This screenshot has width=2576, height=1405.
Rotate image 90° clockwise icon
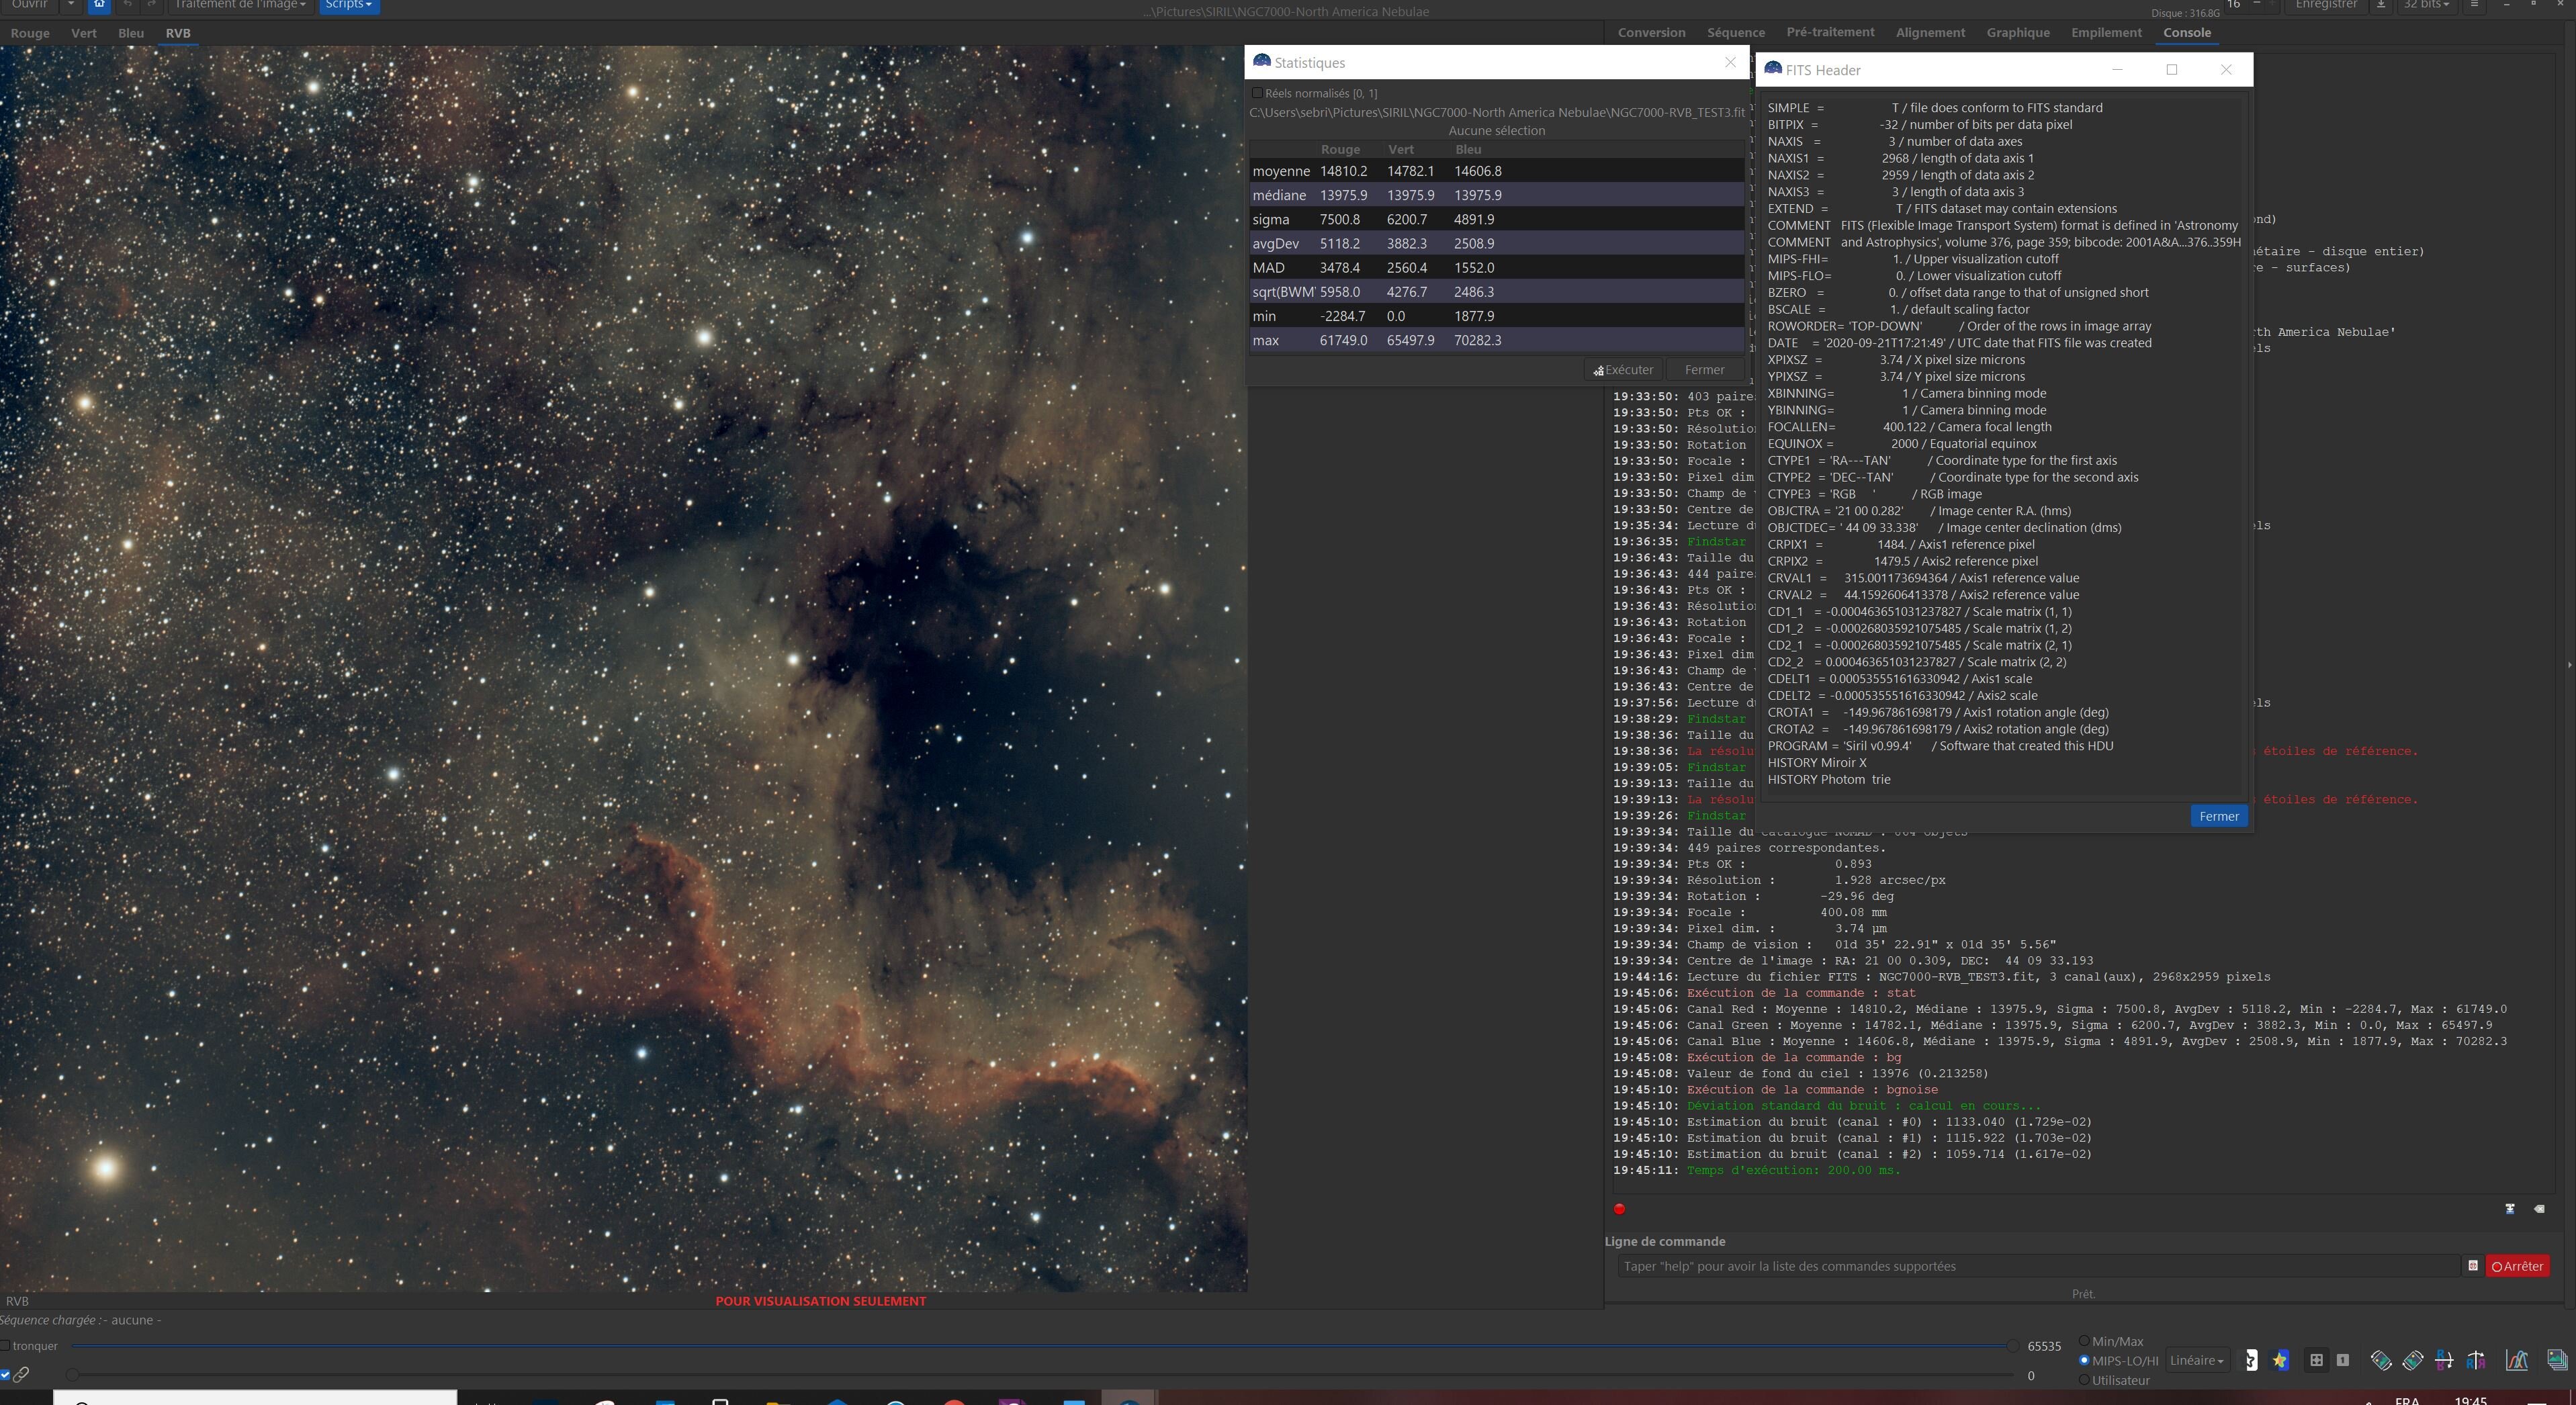coord(2413,1360)
